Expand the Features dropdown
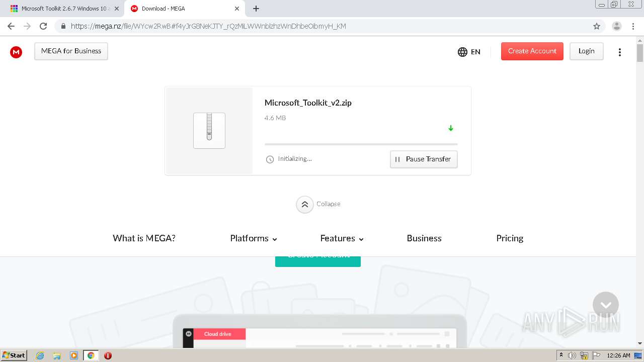The image size is (644, 362). (342, 238)
